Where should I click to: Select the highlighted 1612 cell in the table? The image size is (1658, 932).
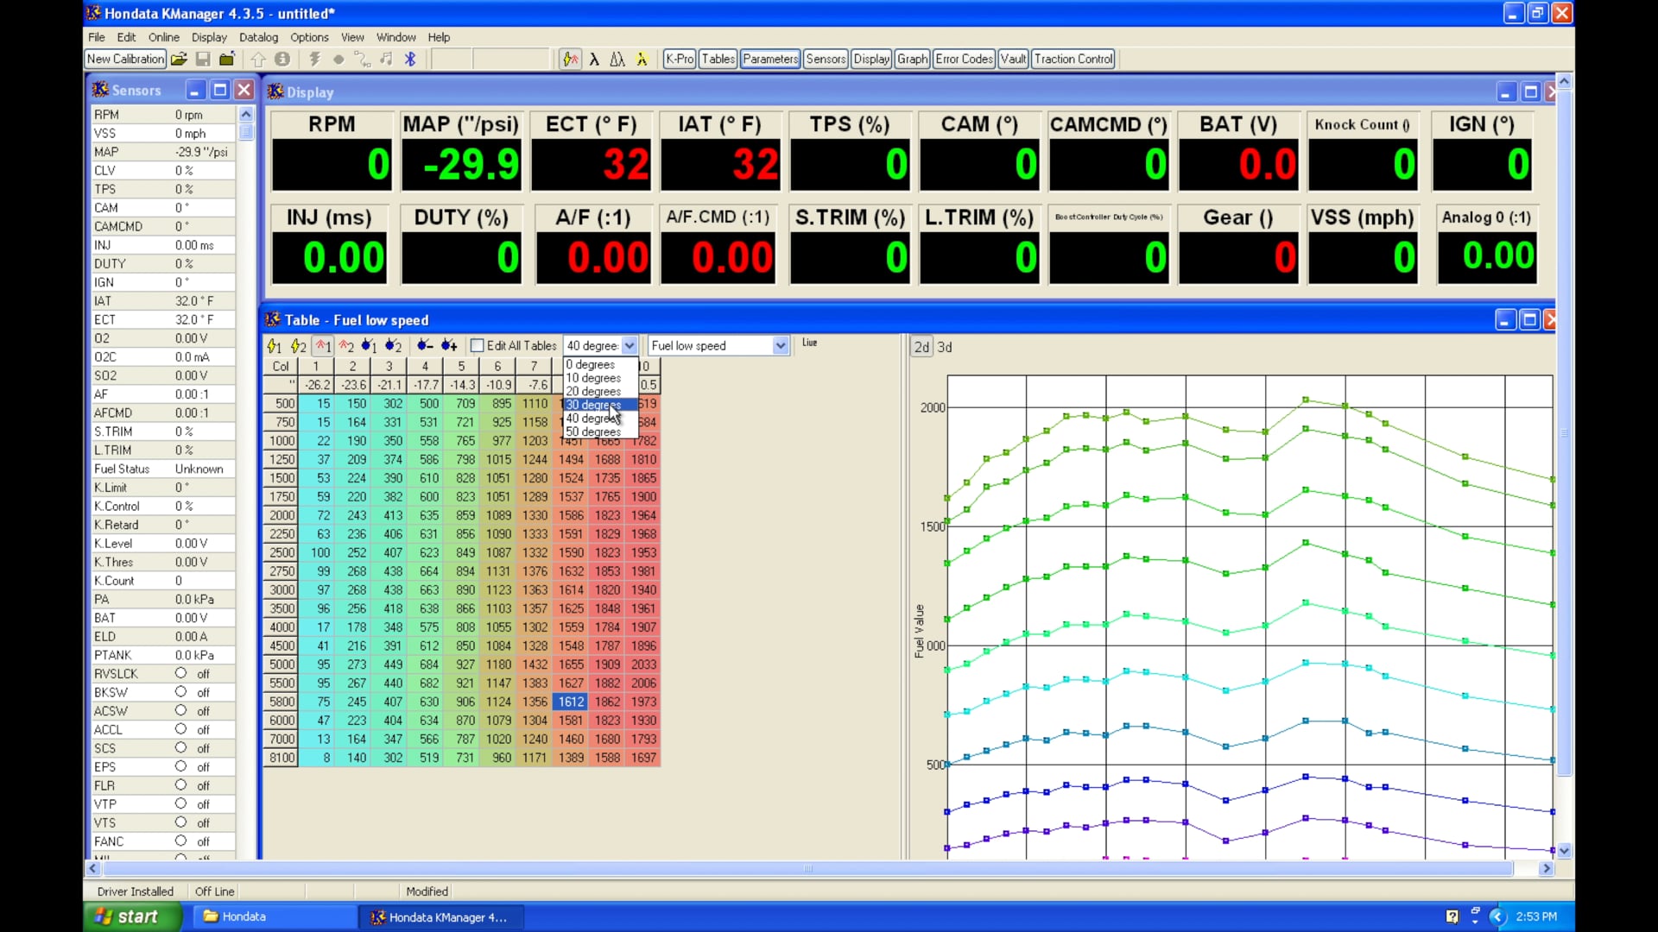[x=571, y=702]
